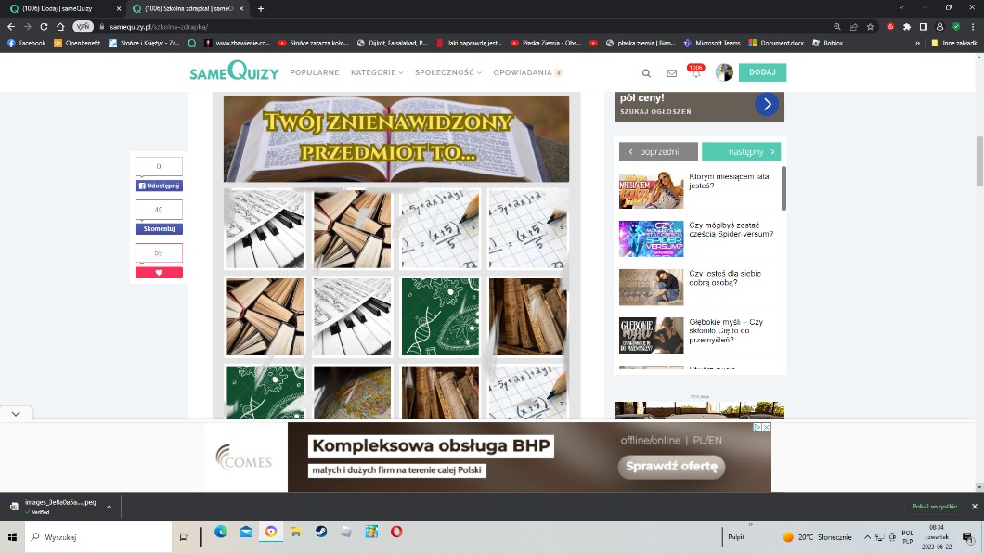Expand the Kategorie dropdown menu
The width and height of the screenshot is (984, 553).
click(x=377, y=72)
